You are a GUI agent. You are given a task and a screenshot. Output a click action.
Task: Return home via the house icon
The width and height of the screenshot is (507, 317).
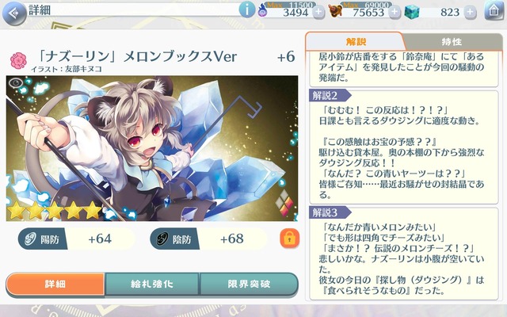click(x=494, y=11)
